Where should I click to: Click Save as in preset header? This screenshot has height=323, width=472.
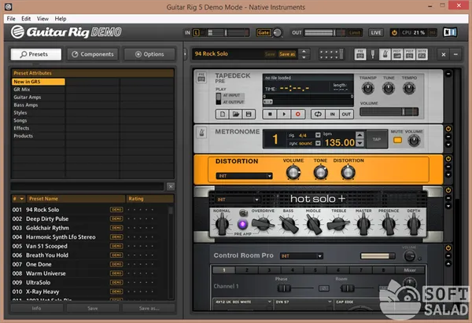click(x=287, y=54)
